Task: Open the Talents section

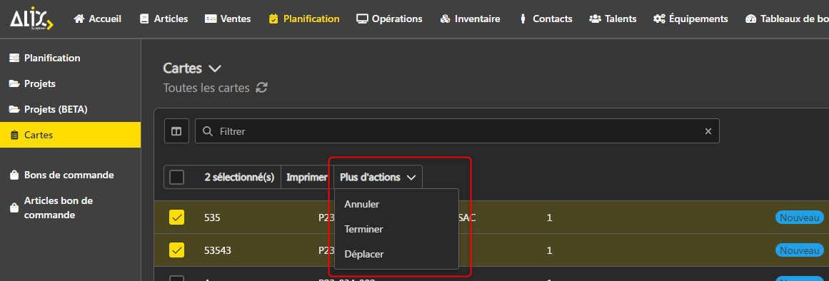Action: point(613,19)
